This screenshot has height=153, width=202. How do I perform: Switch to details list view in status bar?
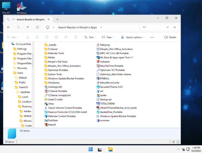(174, 142)
